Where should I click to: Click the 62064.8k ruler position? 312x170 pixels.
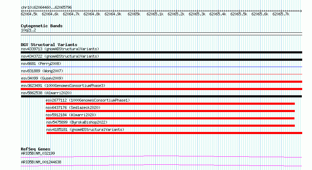tap(92, 14)
